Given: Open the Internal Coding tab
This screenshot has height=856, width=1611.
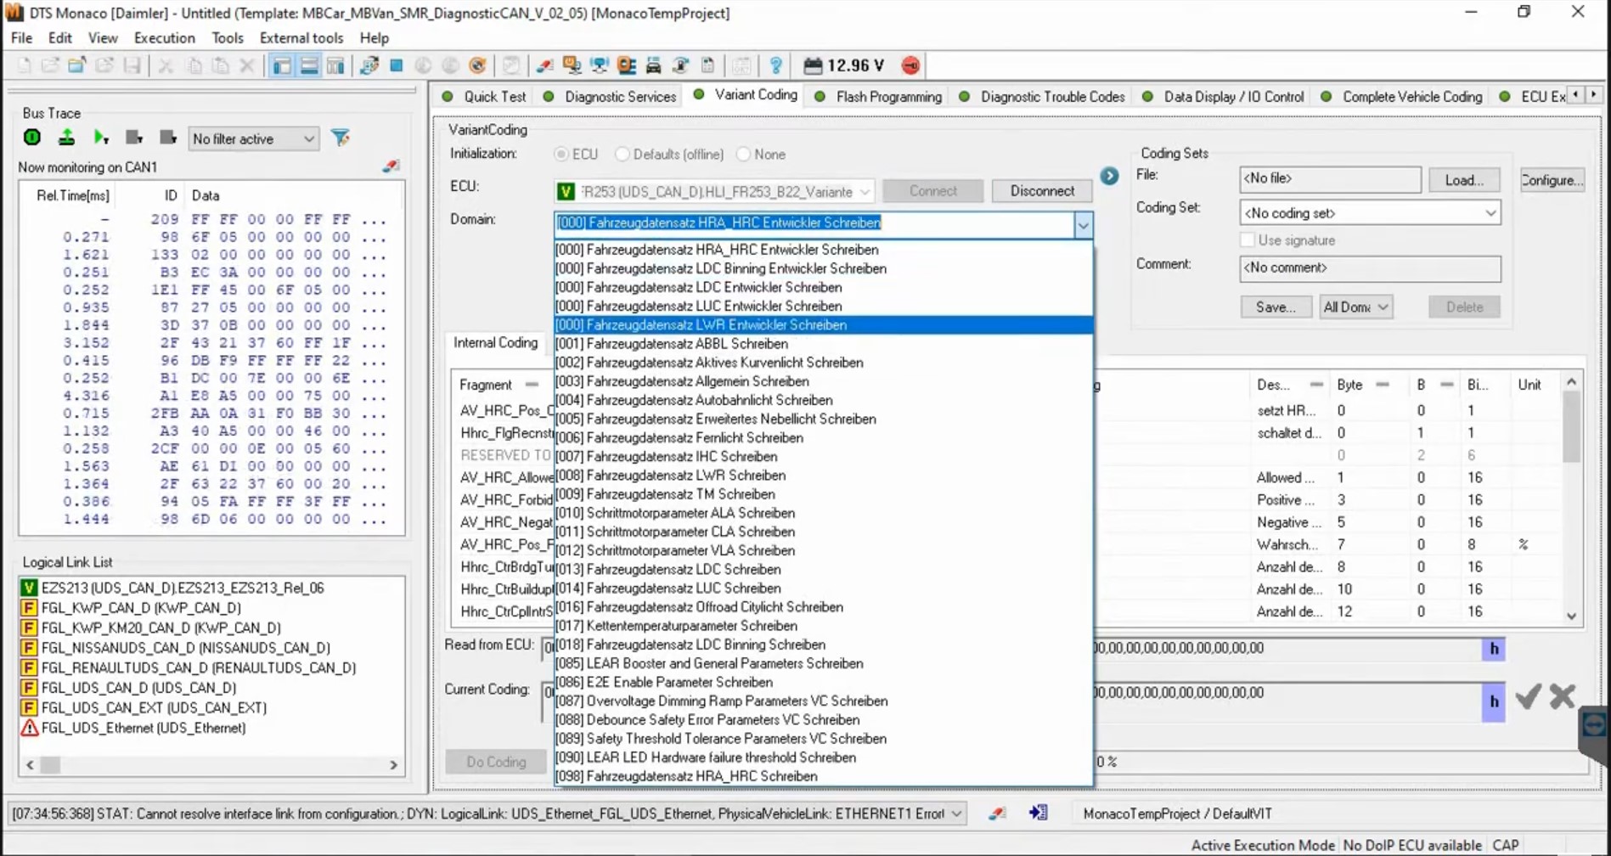Looking at the screenshot, I should point(496,342).
